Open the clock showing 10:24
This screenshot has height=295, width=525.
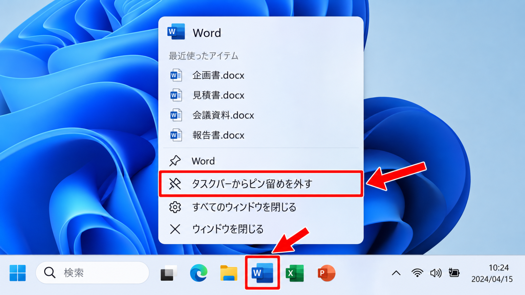point(498,268)
